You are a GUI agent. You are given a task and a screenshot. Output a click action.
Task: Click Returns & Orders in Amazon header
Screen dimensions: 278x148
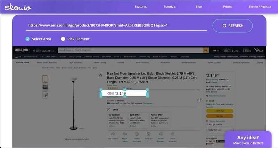pos(247,50)
